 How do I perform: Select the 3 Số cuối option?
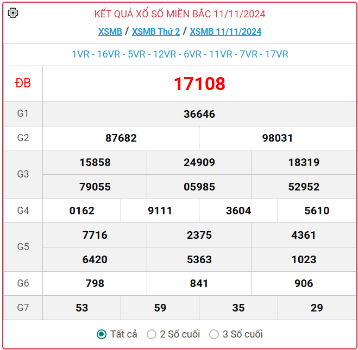click(214, 334)
